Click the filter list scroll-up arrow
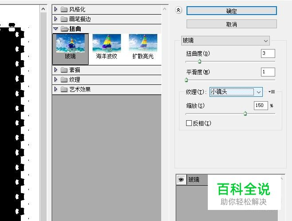 pos(165,9)
